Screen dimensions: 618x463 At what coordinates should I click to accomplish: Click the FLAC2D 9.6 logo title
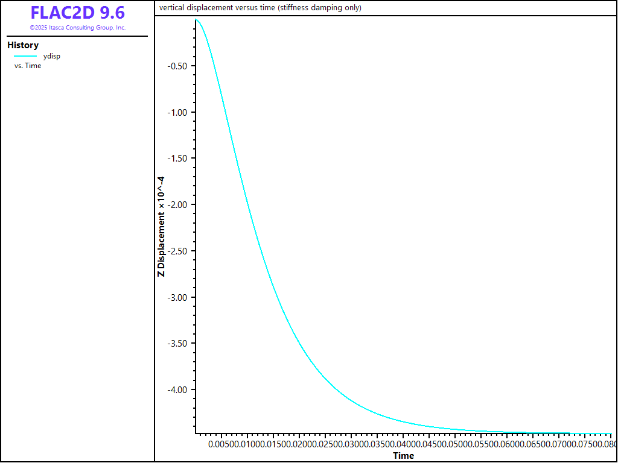tap(77, 13)
